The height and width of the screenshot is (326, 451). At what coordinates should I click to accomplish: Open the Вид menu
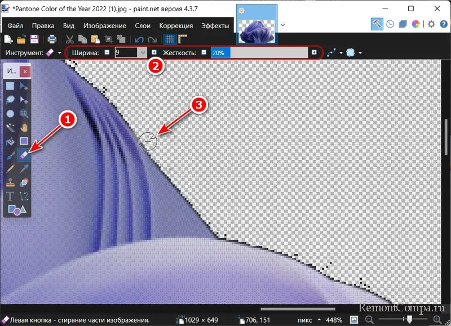[x=69, y=25]
